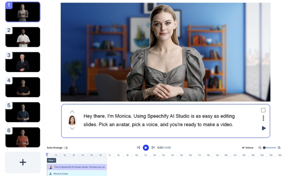Zoom in the timeline with plus magnifier
The width and height of the screenshot is (282, 176).
pyautogui.click(x=279, y=148)
